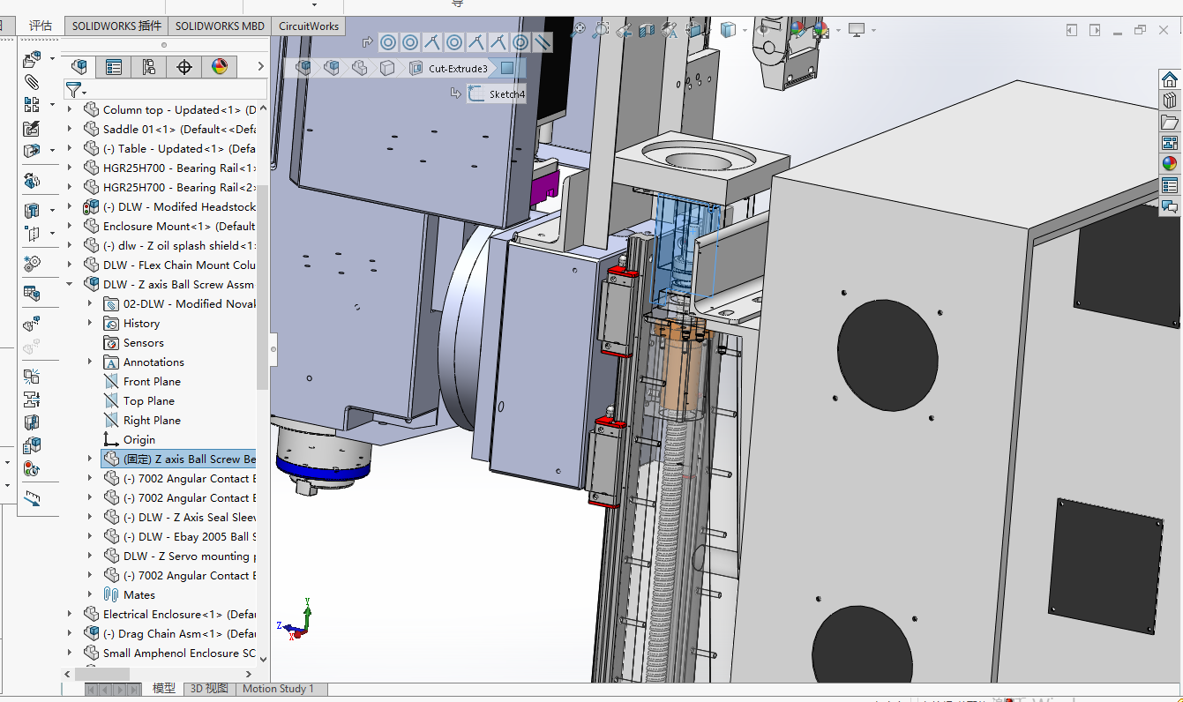Click the Assembly Visualization icon
This screenshot has height=702, width=1183.
(32, 445)
